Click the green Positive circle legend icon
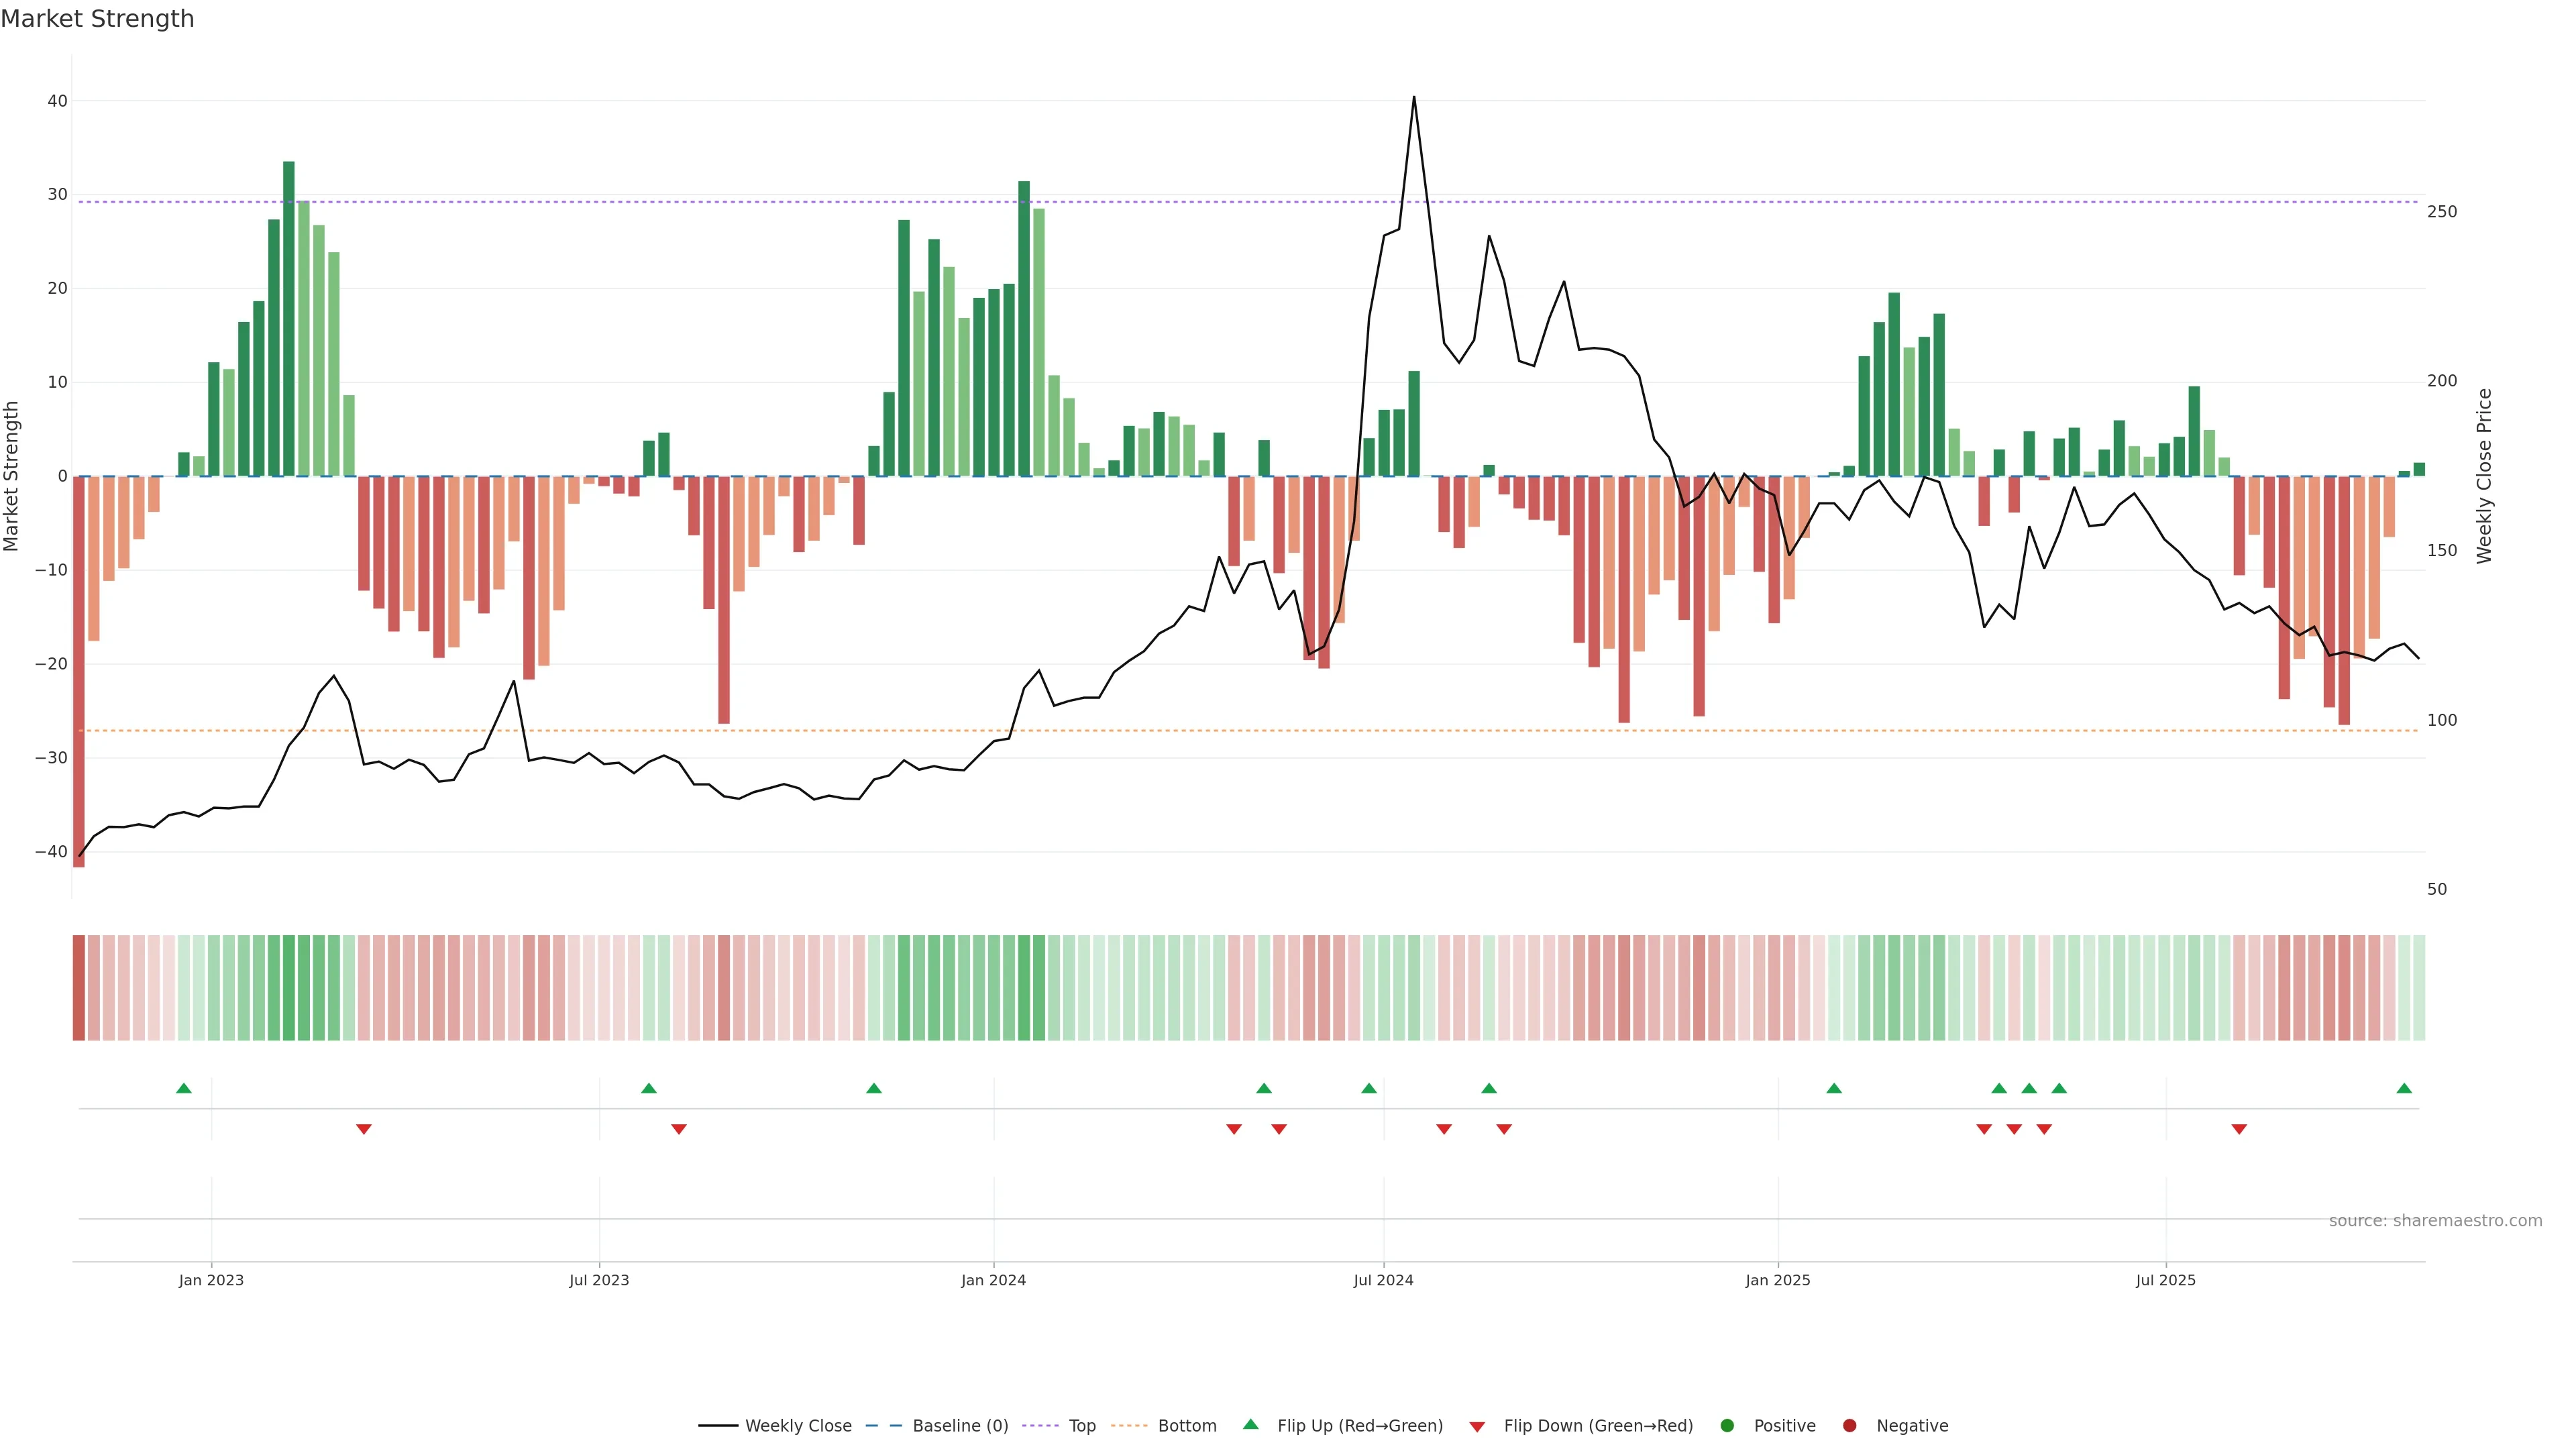 click(x=1727, y=1426)
